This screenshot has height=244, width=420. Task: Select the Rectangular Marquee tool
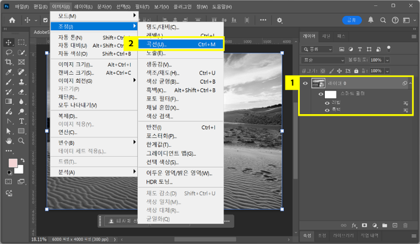(21, 42)
